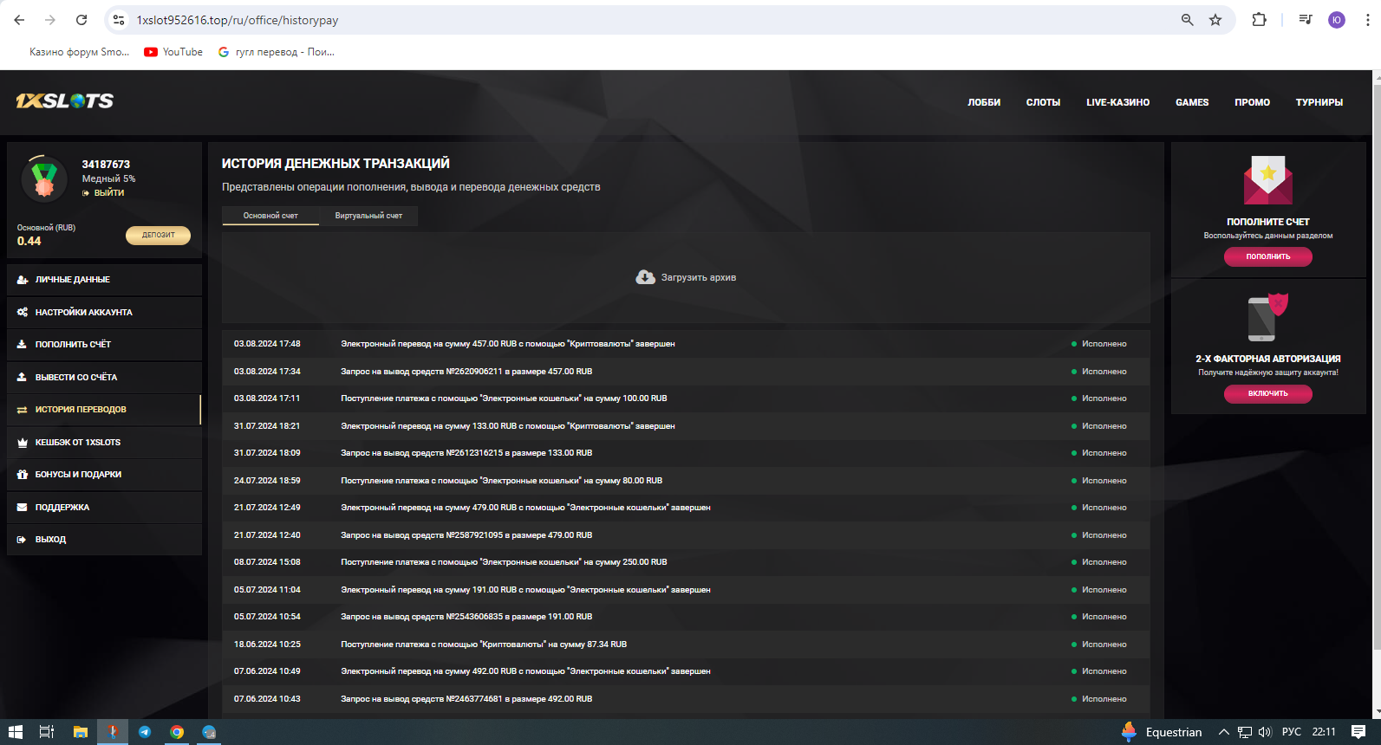Click the text "Запрос на вывод средств №2463774681 в размере 492.00 RUB"
The image size is (1381, 745).
tap(466, 699)
